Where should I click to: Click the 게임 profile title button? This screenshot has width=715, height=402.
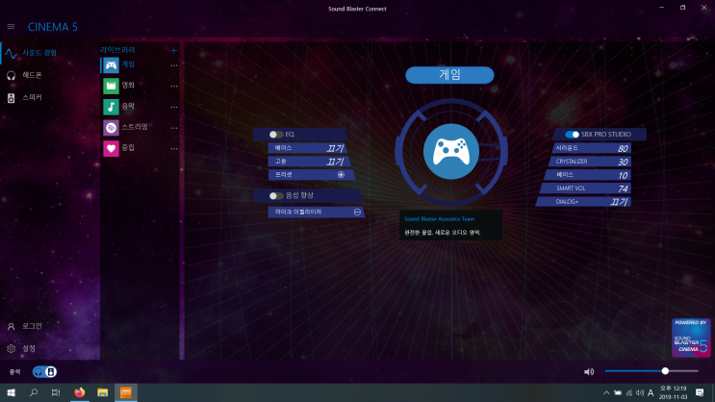(449, 75)
